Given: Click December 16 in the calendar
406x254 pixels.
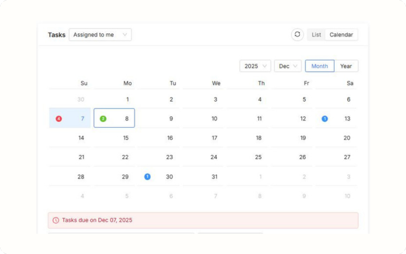Looking at the screenshot, I should tap(158, 137).
